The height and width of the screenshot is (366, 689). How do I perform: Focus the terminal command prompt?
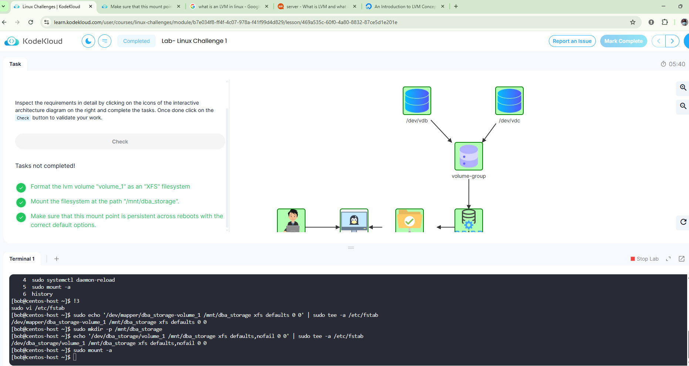[x=74, y=357]
